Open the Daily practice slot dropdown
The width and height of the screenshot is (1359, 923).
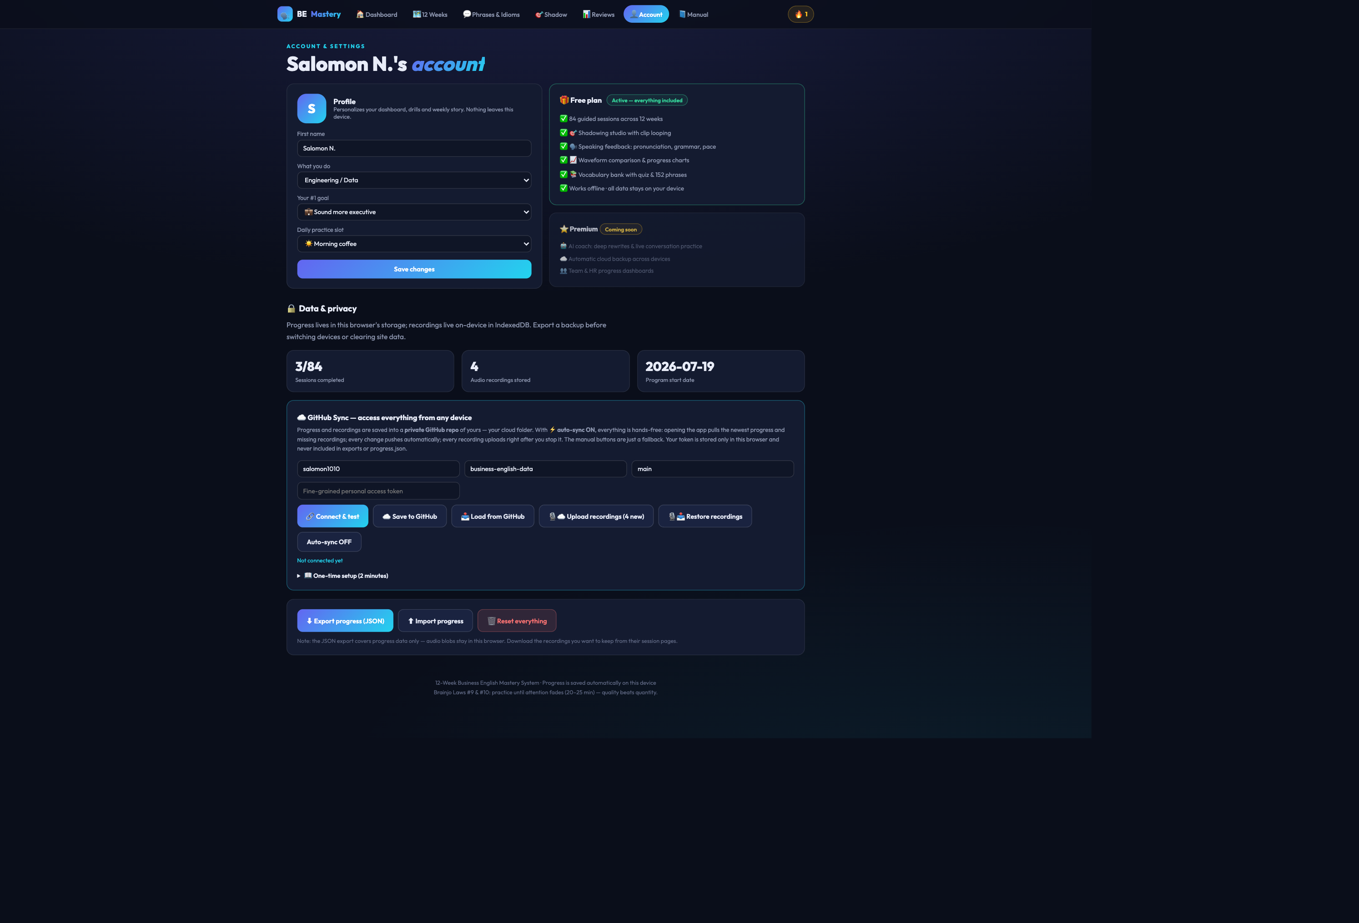(414, 244)
